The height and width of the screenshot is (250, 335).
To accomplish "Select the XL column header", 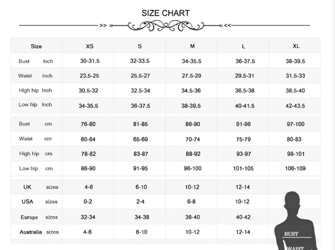I will (296, 46).
